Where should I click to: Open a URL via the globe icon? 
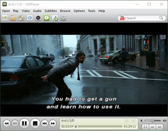point(30,18)
